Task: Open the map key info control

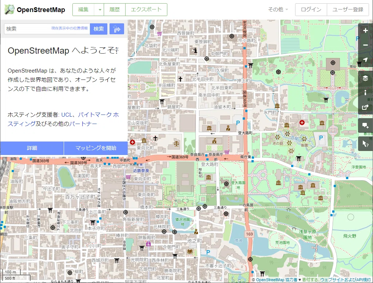Action: (x=365, y=93)
